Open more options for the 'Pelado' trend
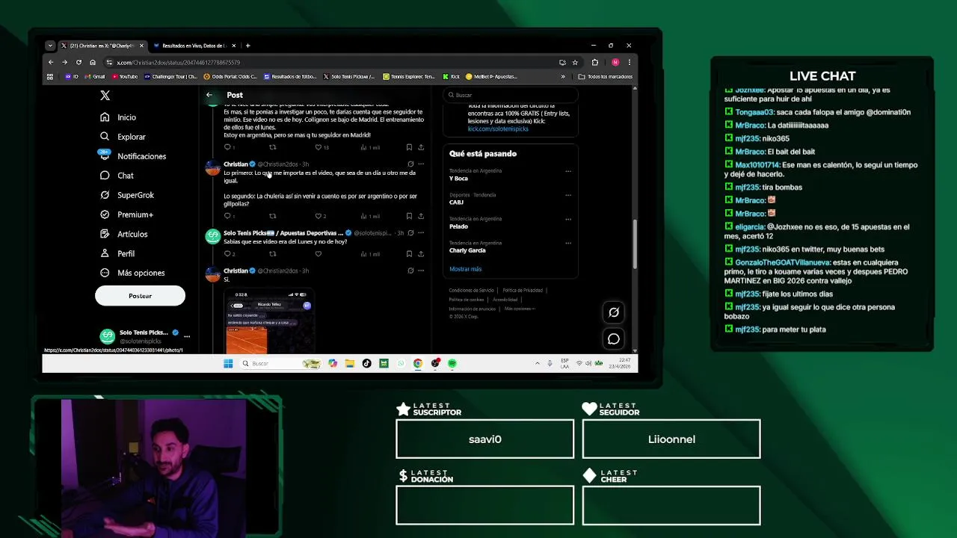 click(x=568, y=219)
